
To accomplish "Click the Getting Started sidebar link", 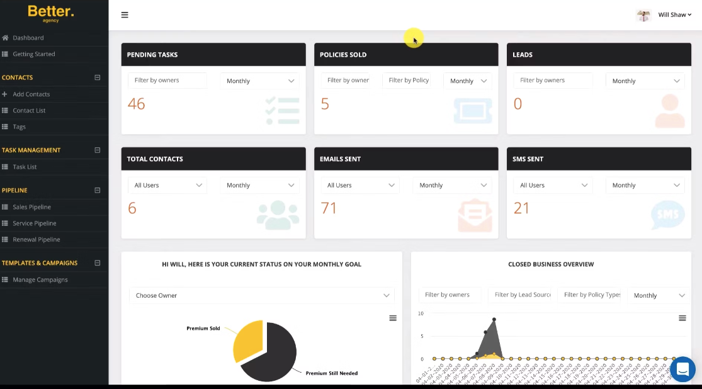I will (34, 54).
